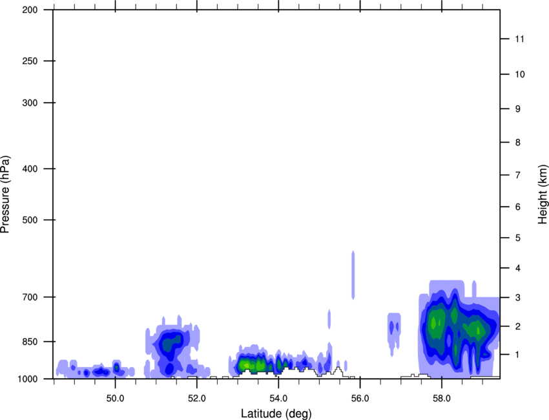
Task: Select the 700 pressure tick label
Action: 30,297
